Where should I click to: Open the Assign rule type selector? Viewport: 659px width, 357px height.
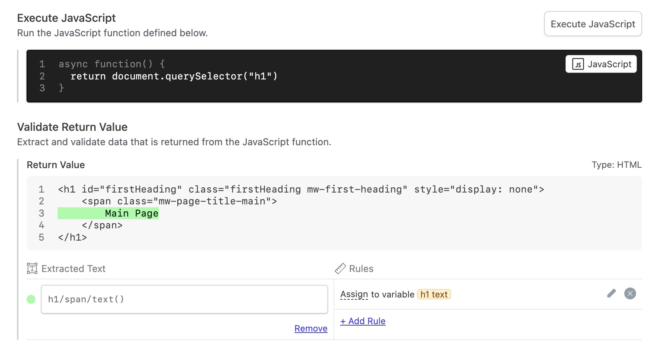point(354,295)
